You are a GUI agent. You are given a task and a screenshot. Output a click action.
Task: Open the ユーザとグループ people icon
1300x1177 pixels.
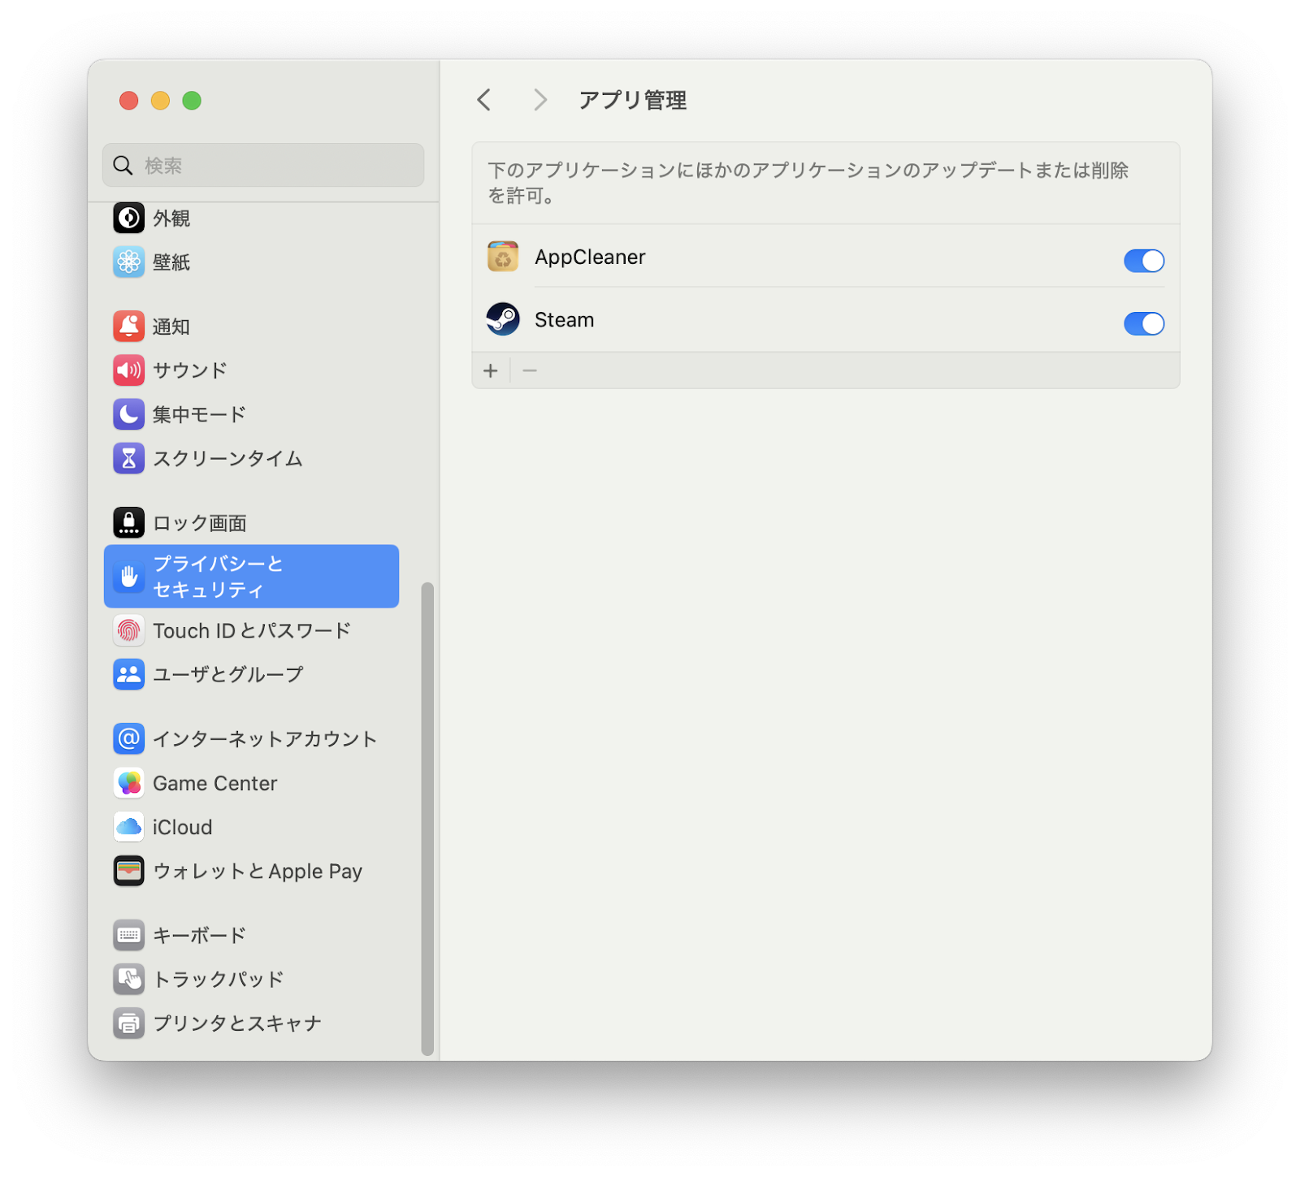128,674
